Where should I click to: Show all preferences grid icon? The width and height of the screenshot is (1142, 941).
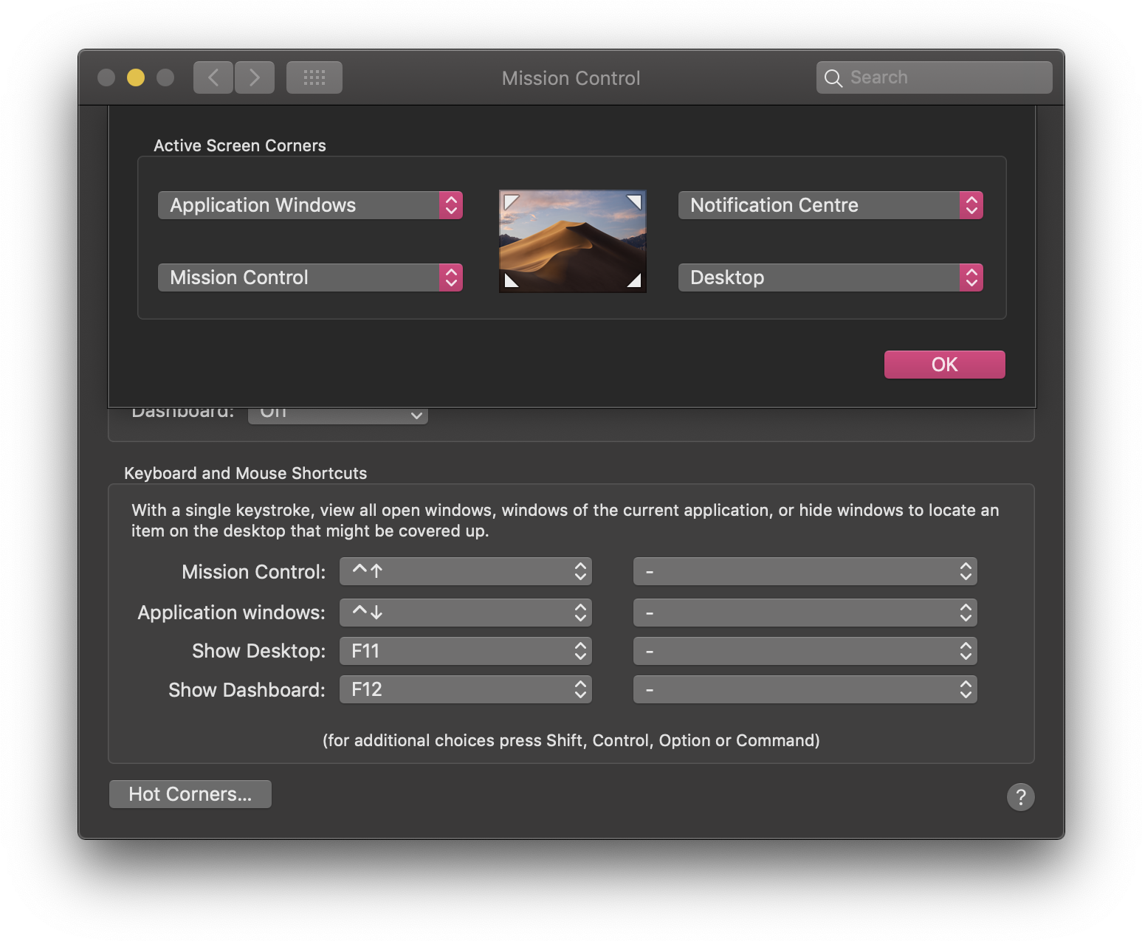(x=314, y=77)
